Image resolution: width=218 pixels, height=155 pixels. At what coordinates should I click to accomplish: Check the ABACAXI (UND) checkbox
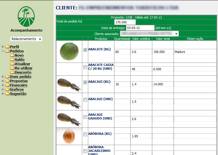click(85, 100)
